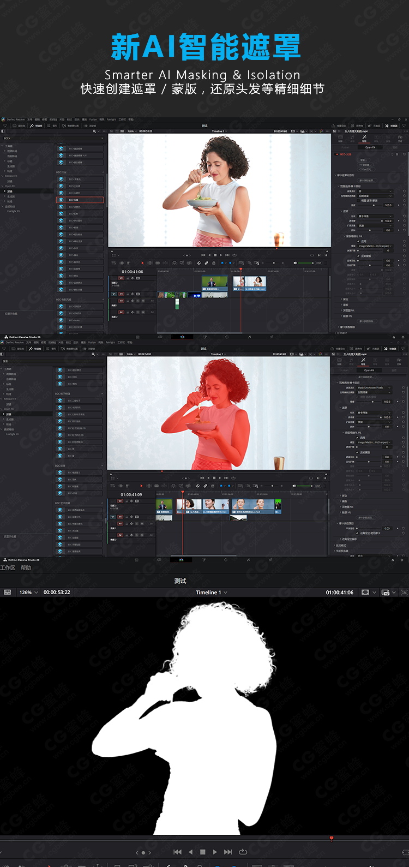Viewport: 409px width, 867px height.
Task: Toggle loop playback in the bottom mask viewer
Action: [x=243, y=852]
